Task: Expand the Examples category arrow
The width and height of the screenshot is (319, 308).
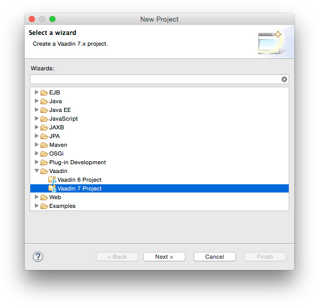Action: click(36, 205)
